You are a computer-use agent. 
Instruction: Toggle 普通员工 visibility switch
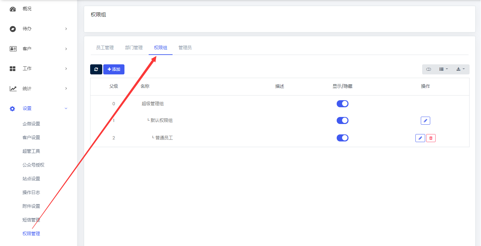pos(342,138)
